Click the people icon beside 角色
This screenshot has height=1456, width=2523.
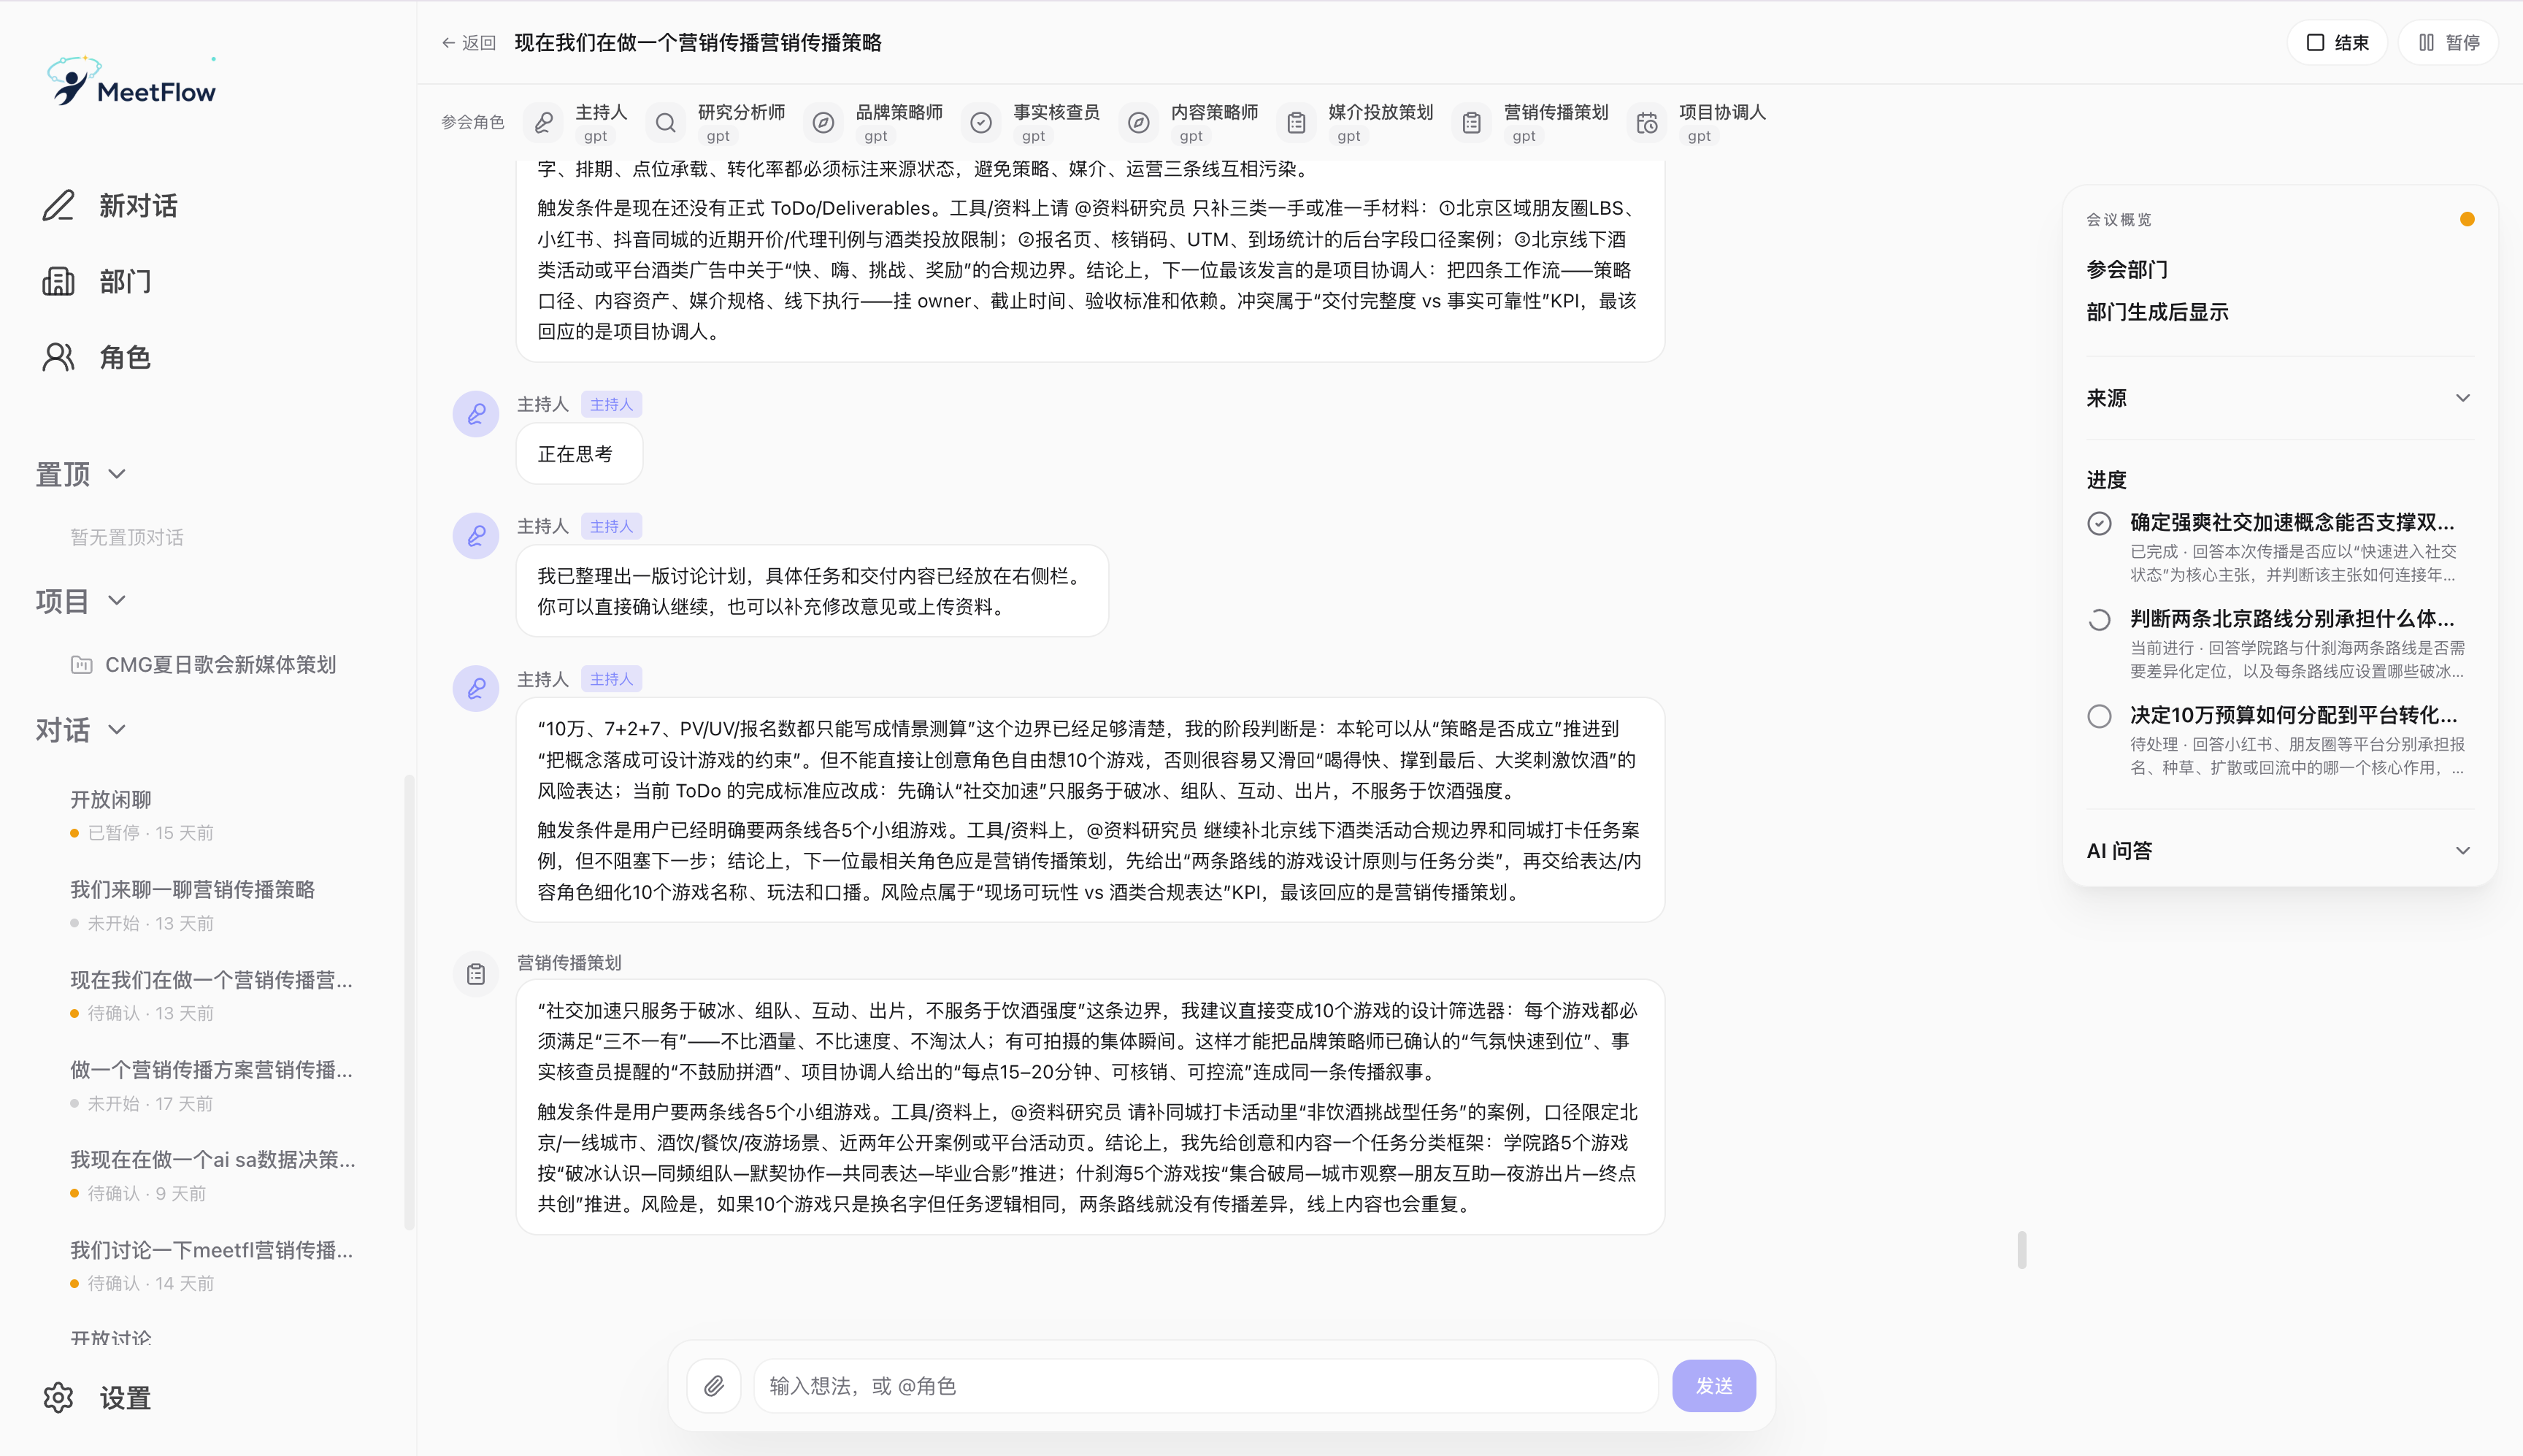(x=58, y=357)
